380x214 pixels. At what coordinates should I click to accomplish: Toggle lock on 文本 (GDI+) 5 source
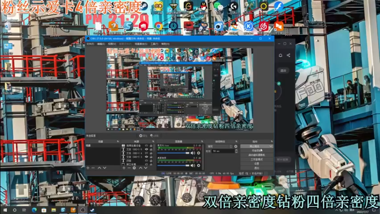tap(151, 149)
